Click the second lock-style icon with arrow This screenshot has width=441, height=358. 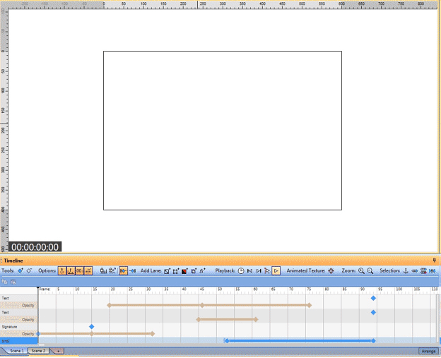[112, 270]
